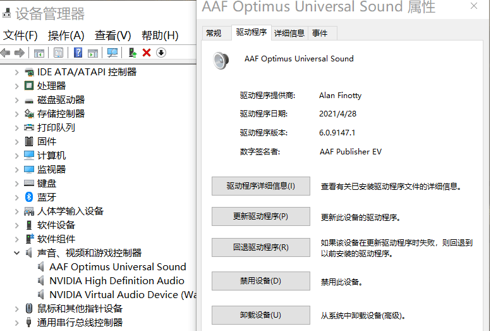Switch to the 常规 tab
Image resolution: width=491 pixels, height=331 pixels.
(x=217, y=34)
